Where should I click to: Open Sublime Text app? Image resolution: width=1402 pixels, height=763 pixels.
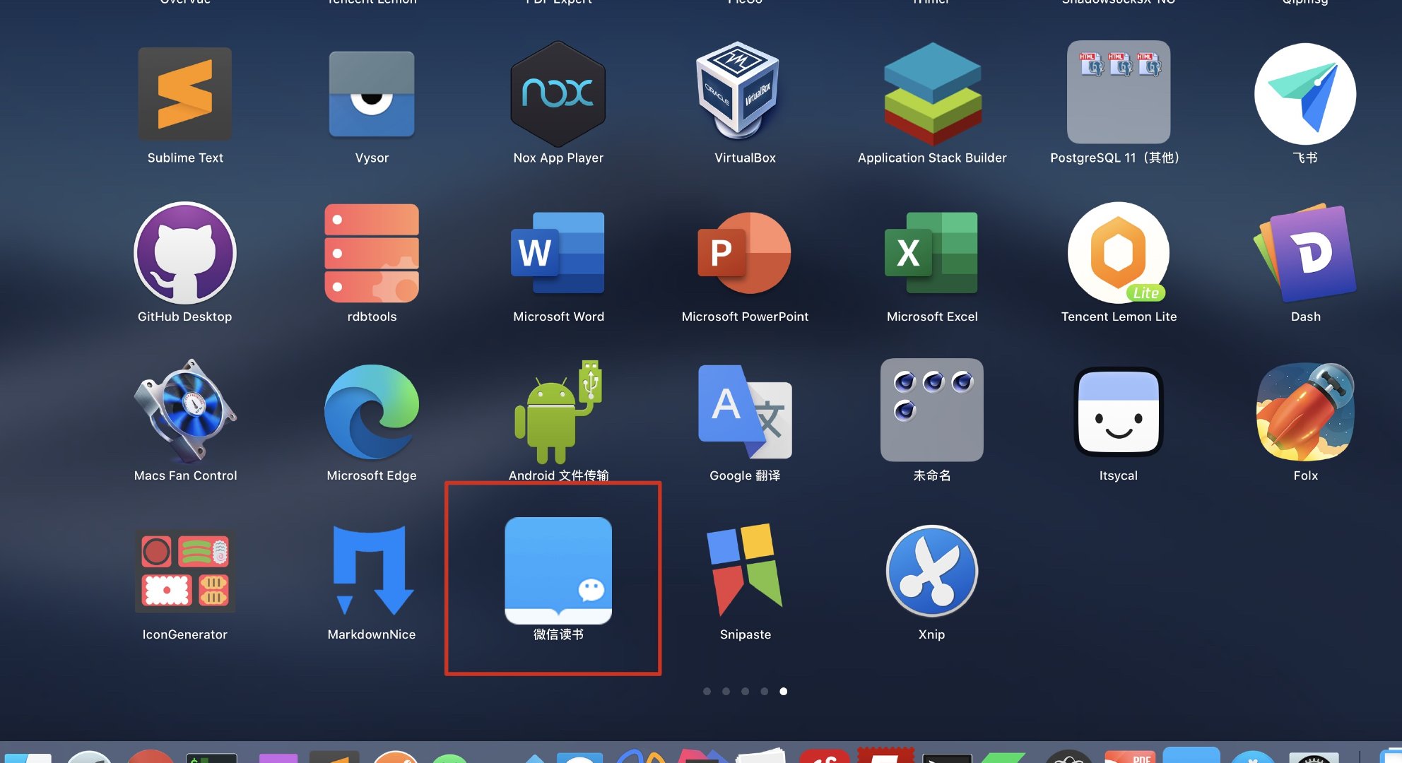point(185,93)
